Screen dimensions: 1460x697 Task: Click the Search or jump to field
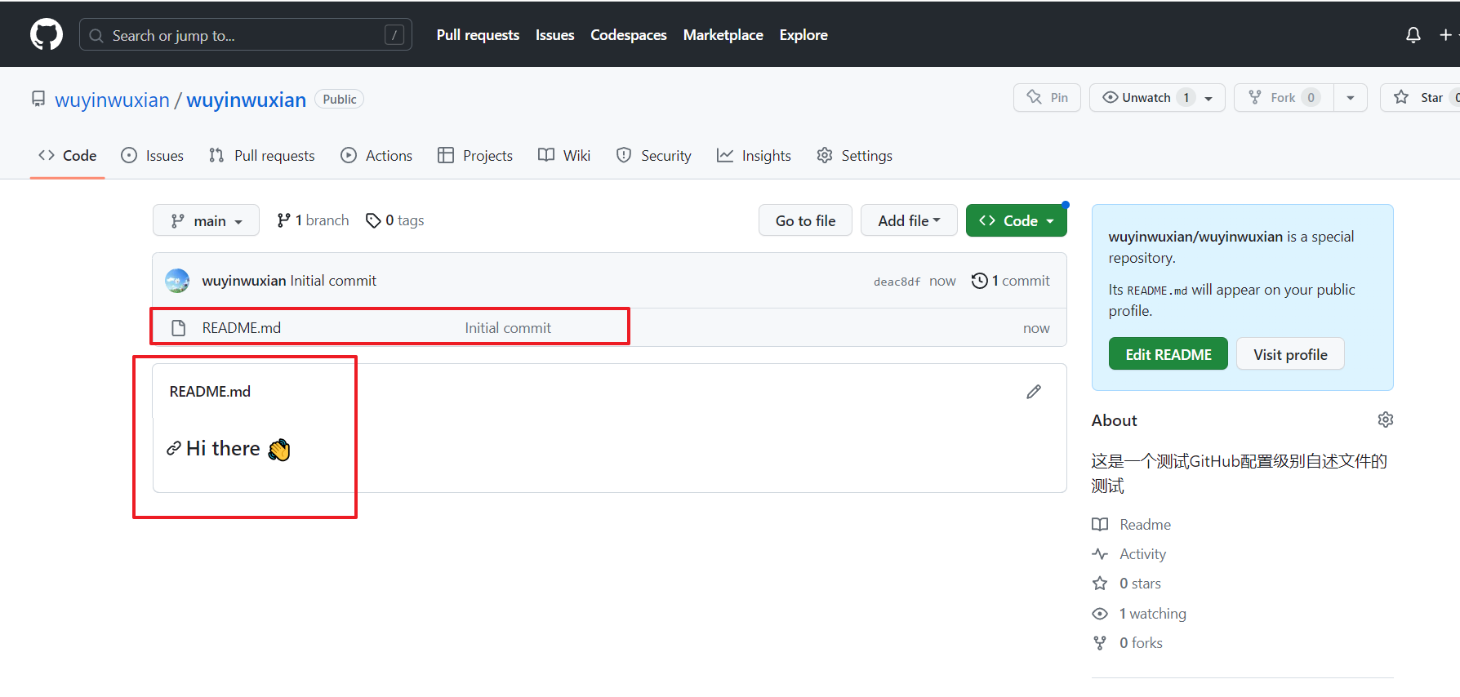246,35
